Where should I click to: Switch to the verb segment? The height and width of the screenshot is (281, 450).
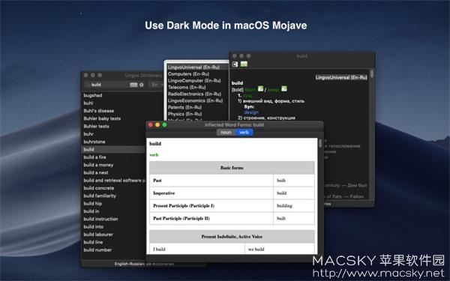pos(244,133)
